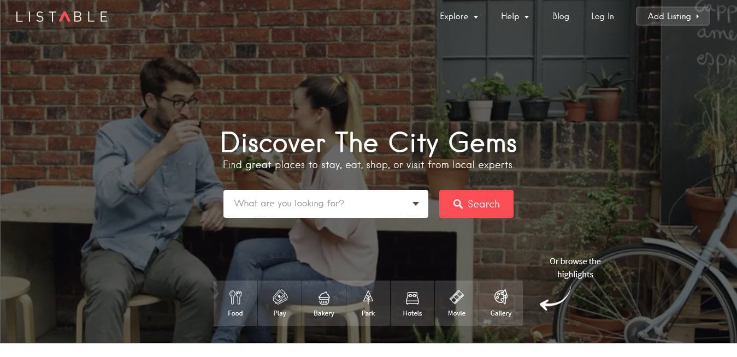Click the Add Listing arrow caret
Screen dimensions: 737x357
pos(698,17)
